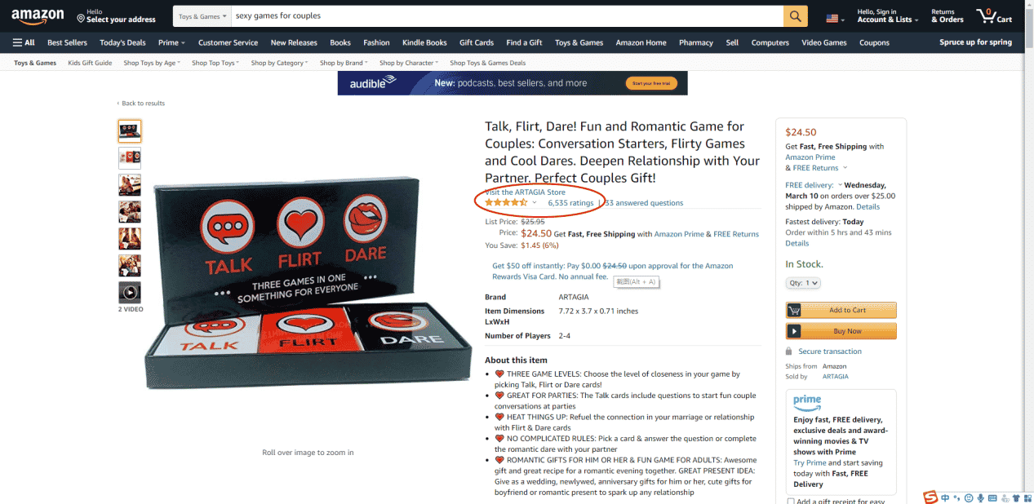Viewport: 1034px width, 504px height.
Task: Click the Amazon logo
Action: (x=38, y=15)
